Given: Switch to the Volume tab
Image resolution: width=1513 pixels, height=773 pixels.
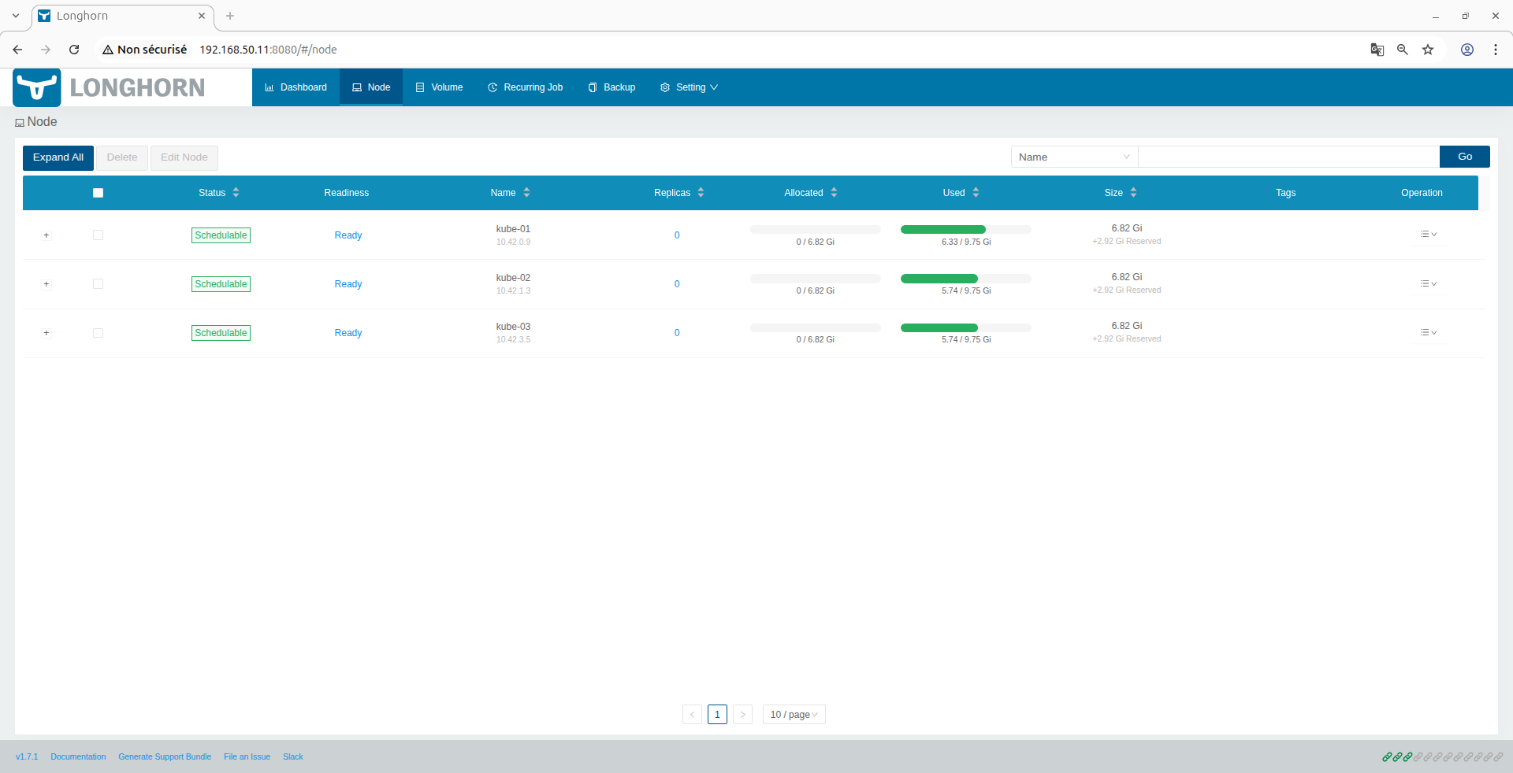Looking at the screenshot, I should pos(439,87).
